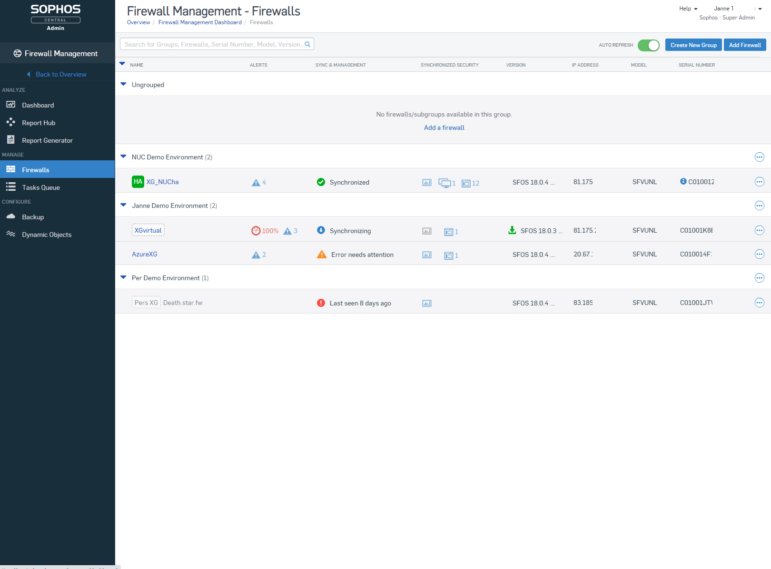This screenshot has height=569, width=771.
Task: Click the Add a firewall link
Action: (444, 128)
